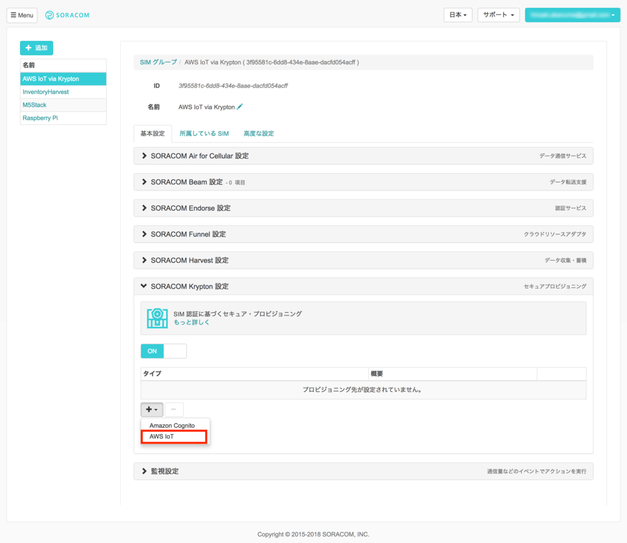Expand the 監視設定 section
Screen dimensions: 627x543
[x=363, y=471]
